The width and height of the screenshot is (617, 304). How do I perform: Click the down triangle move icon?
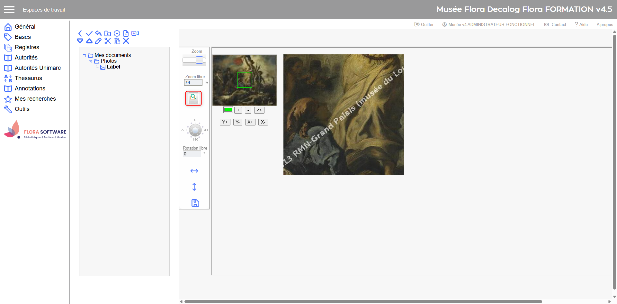point(80,41)
